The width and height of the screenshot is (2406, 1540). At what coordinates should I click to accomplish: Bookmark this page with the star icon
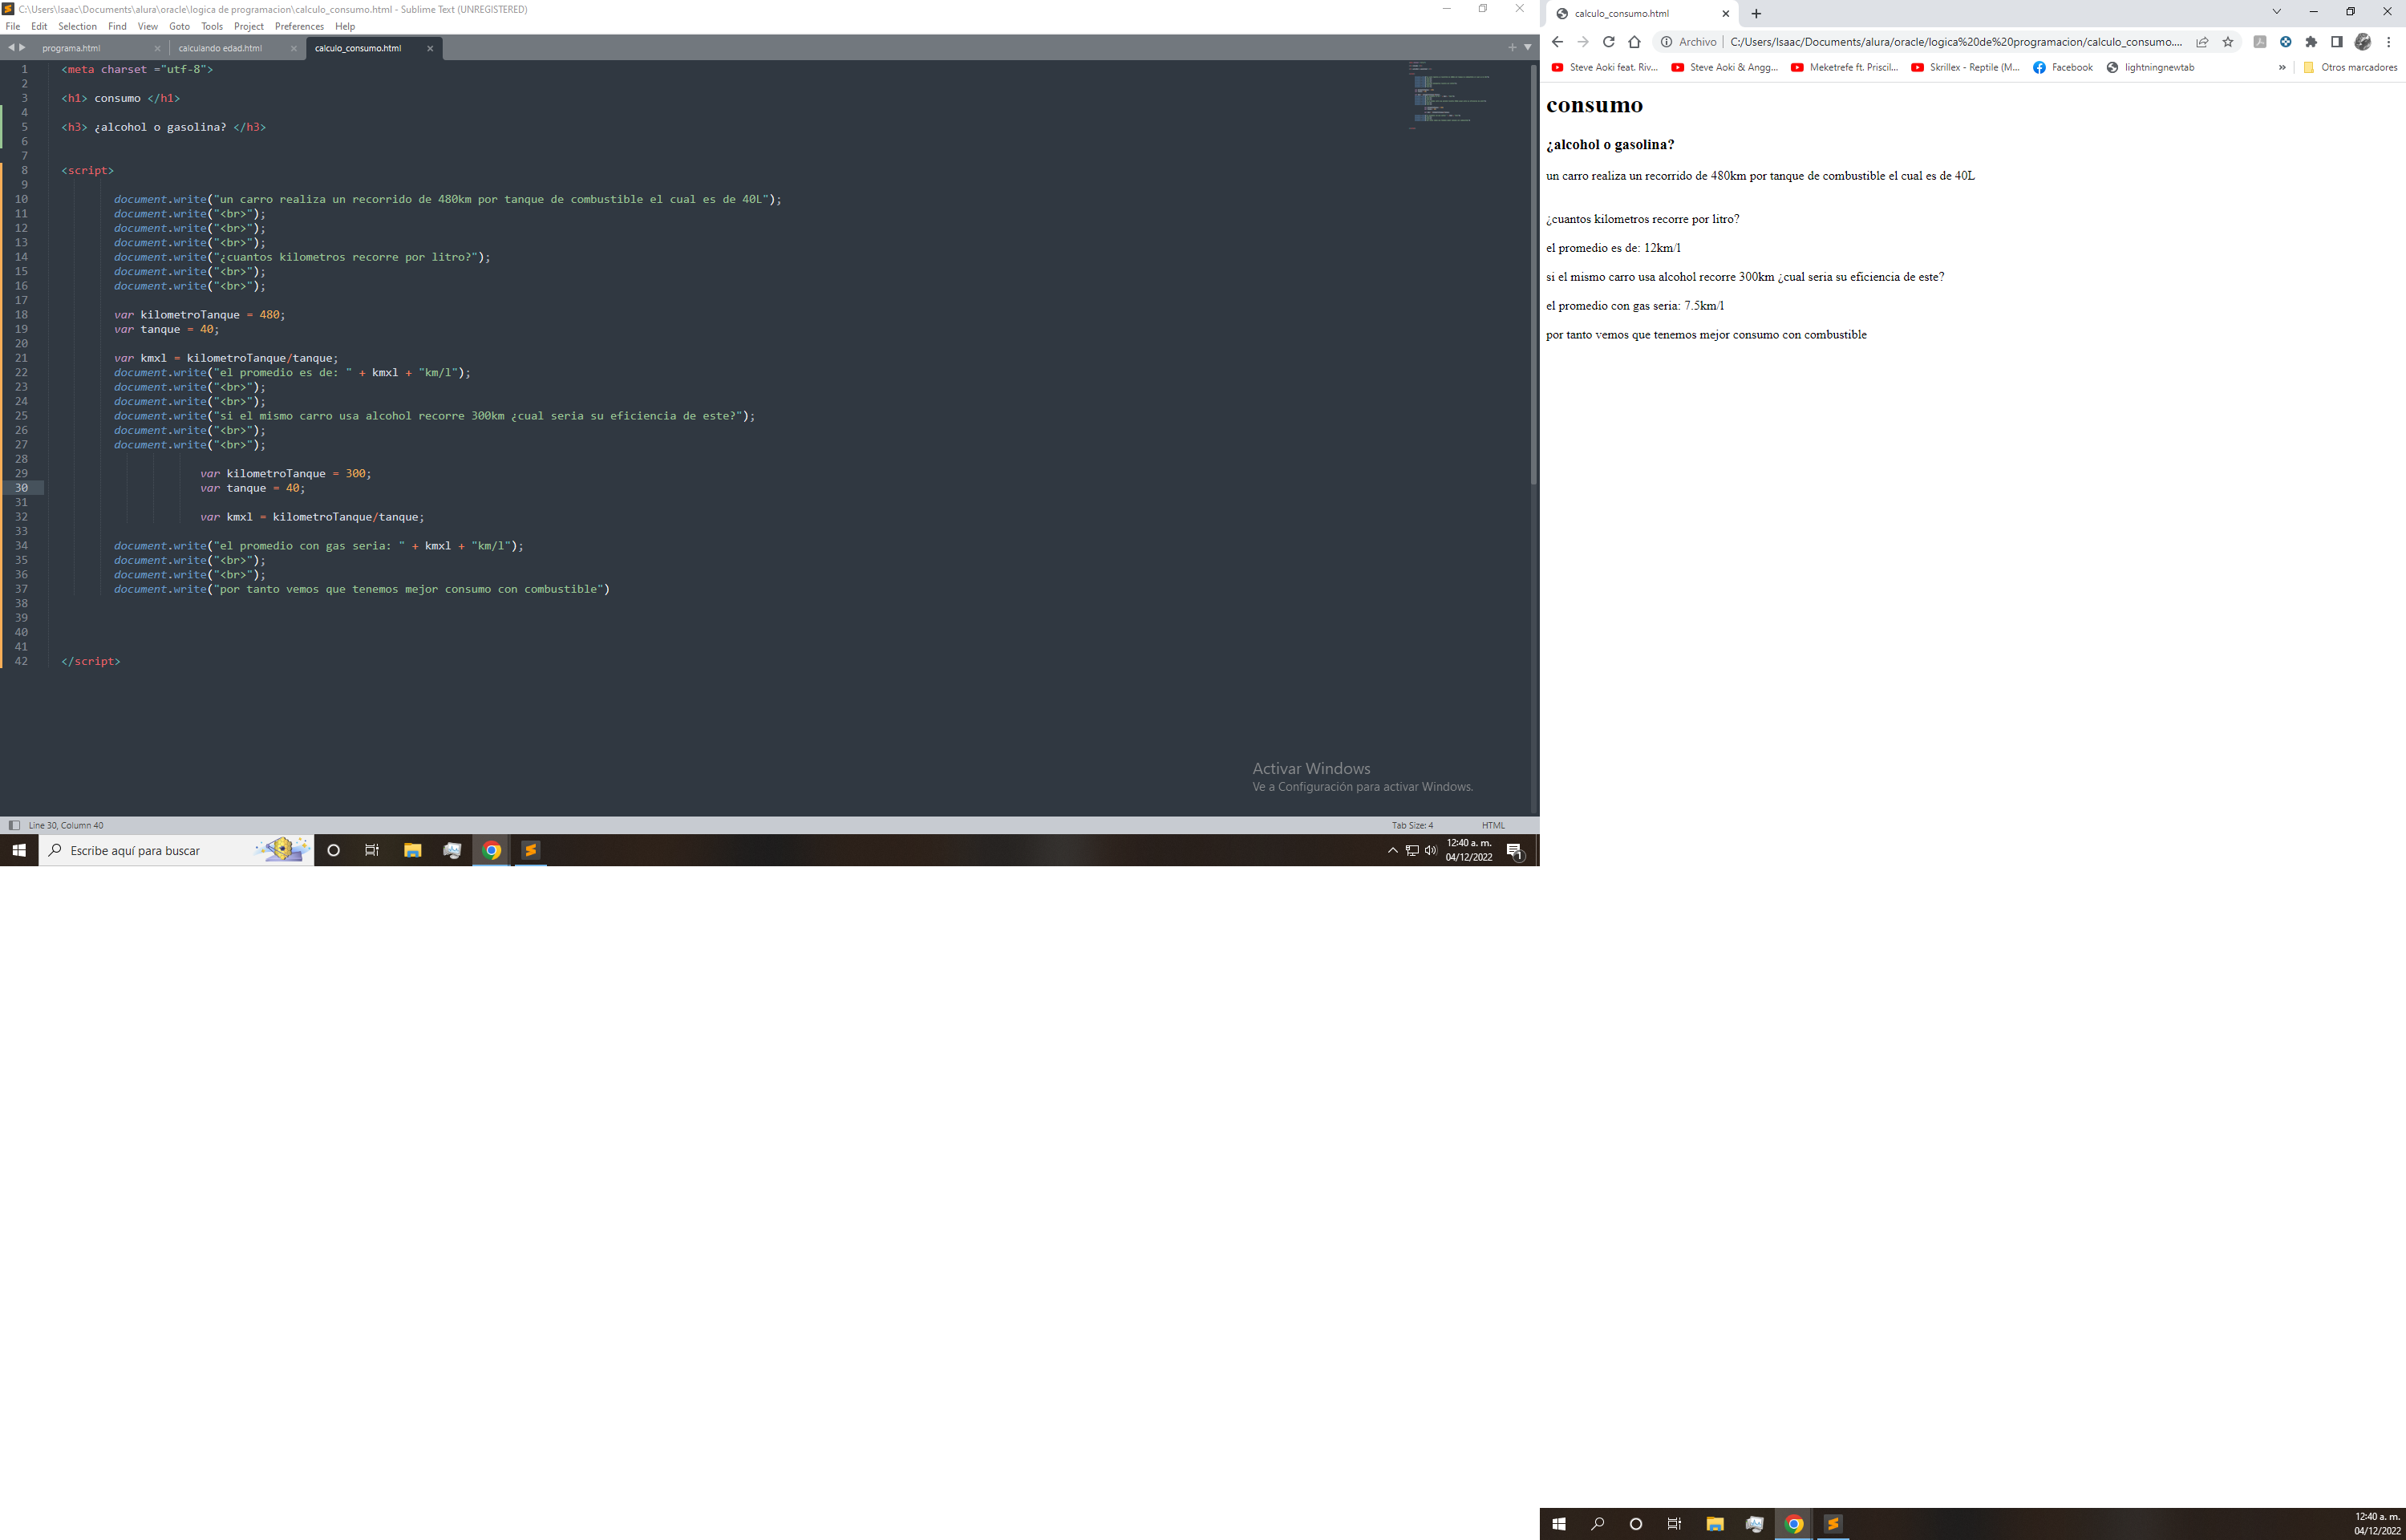[x=2228, y=42]
